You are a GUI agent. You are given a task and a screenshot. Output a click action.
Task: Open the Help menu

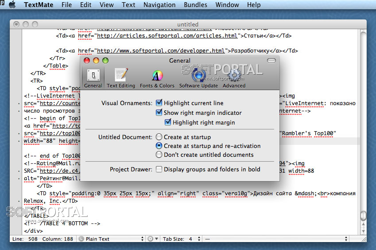[x=254, y=5]
